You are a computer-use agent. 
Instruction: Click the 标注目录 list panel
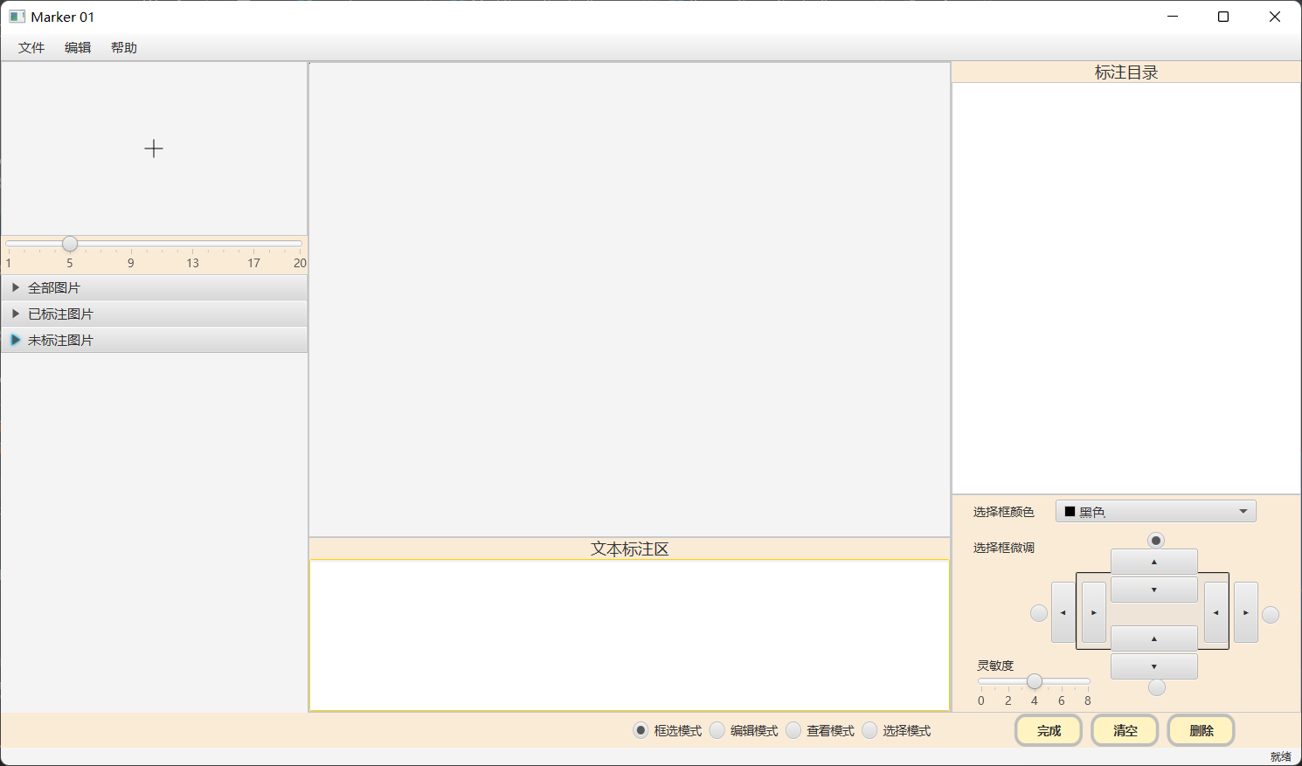tap(1126, 288)
